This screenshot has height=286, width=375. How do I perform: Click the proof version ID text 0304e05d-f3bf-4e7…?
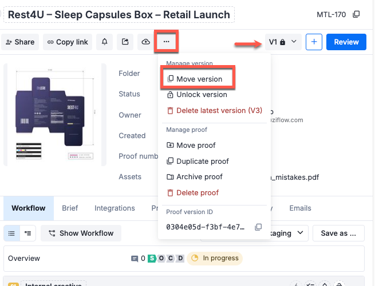pyautogui.click(x=205, y=227)
